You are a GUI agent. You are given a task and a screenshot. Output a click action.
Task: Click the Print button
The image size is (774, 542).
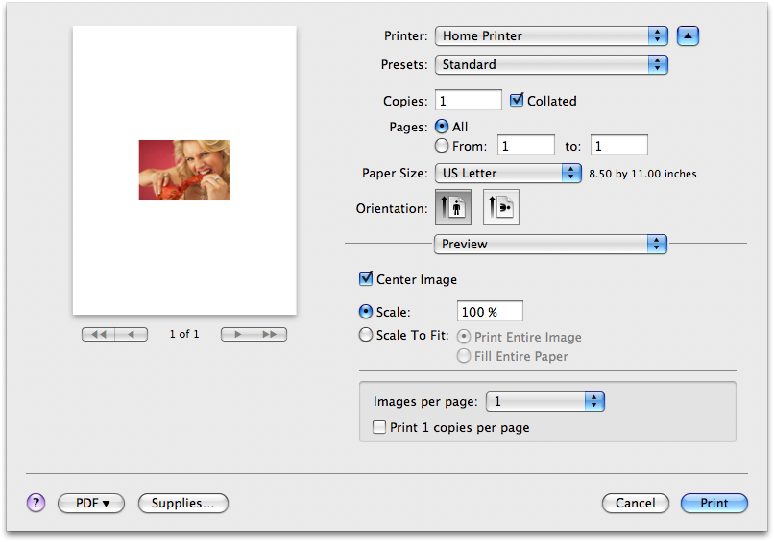pos(714,503)
